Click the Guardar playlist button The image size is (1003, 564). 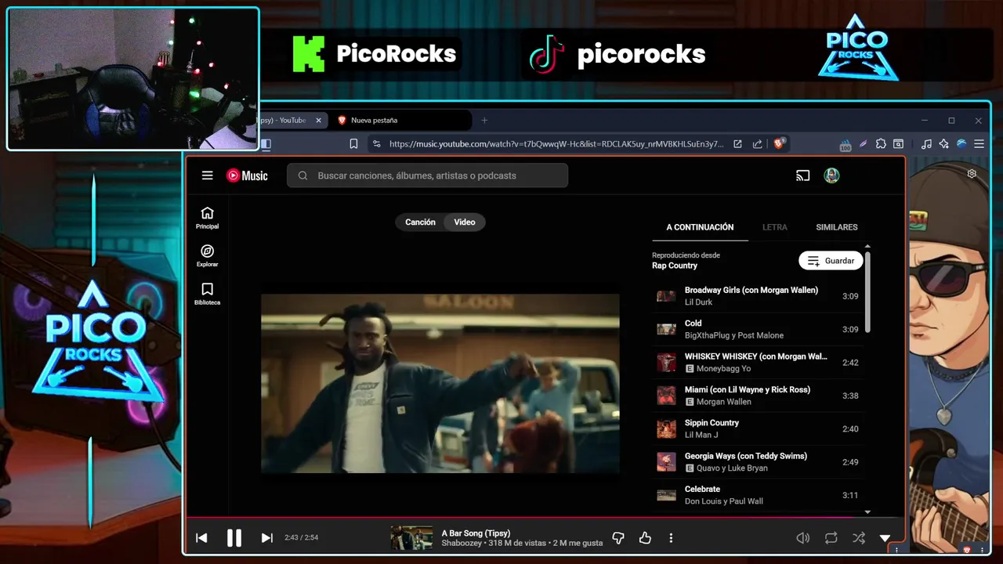[x=831, y=261]
